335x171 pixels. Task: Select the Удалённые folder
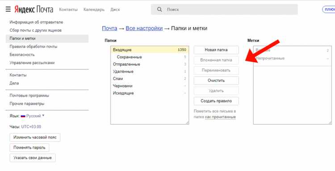point(150,72)
